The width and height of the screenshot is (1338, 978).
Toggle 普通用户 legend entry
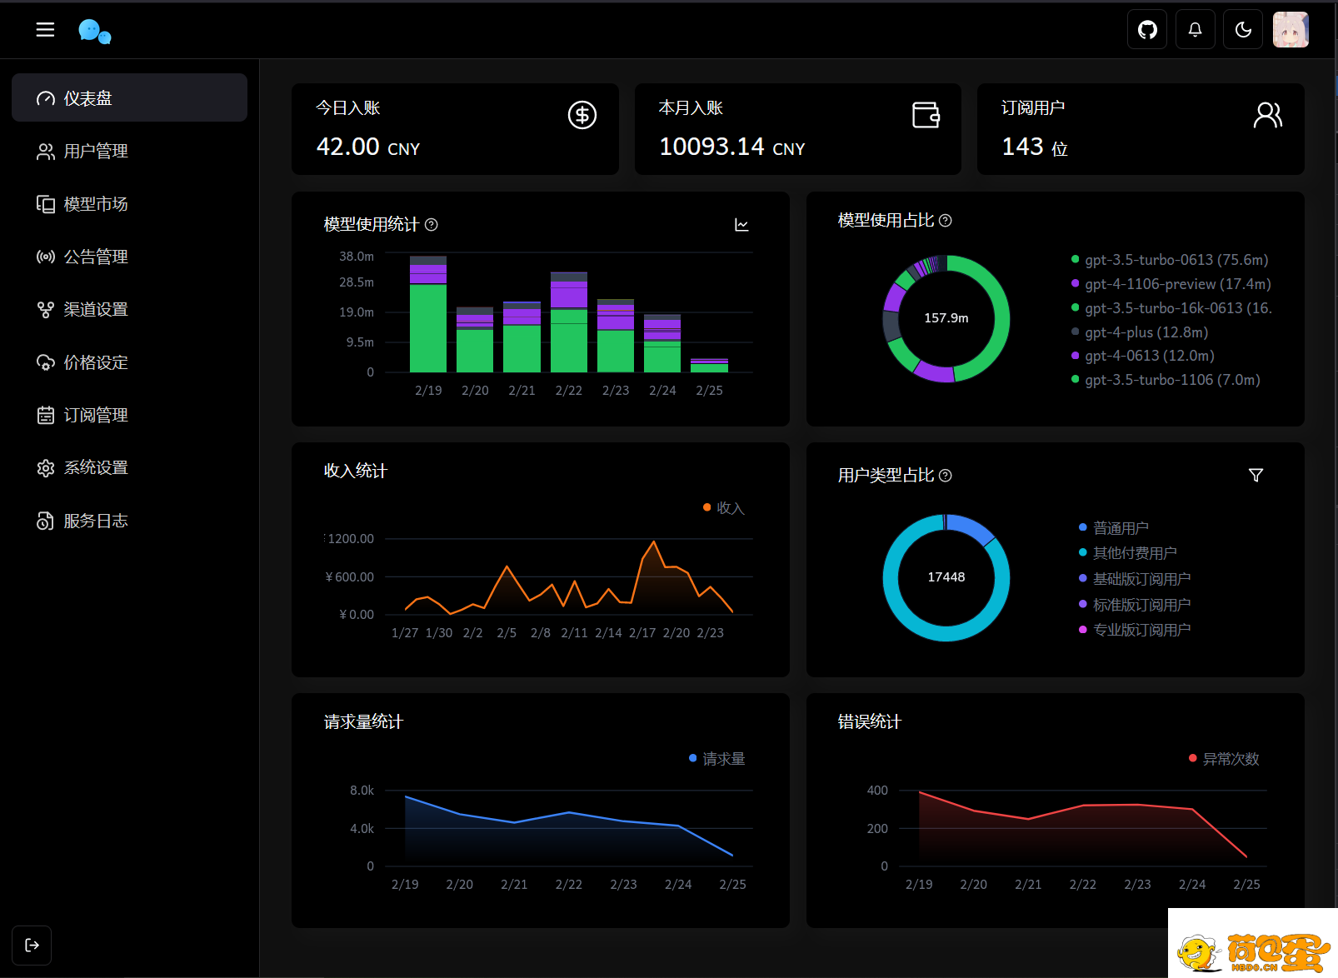tap(1114, 528)
